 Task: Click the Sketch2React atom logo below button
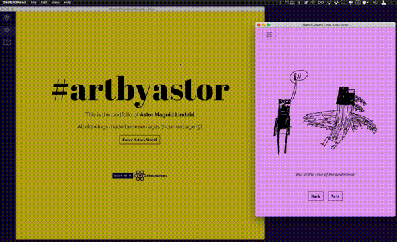coord(140,175)
